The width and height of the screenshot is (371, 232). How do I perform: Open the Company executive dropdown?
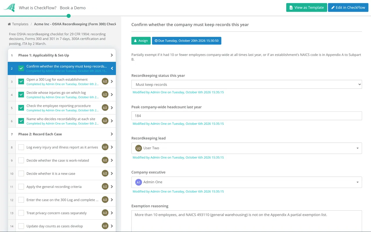[247, 182]
